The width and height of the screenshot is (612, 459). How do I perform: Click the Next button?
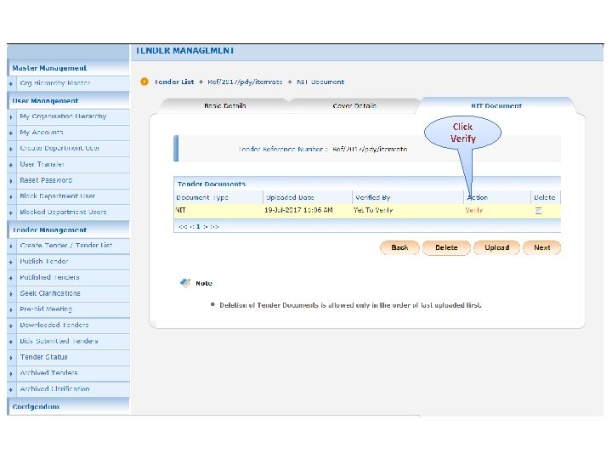(x=541, y=247)
